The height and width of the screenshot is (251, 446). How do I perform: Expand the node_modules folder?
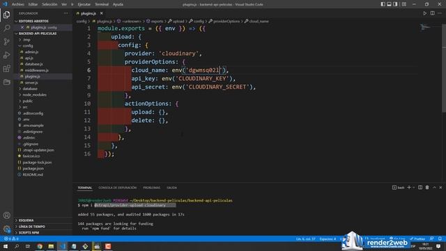[x=34, y=95]
